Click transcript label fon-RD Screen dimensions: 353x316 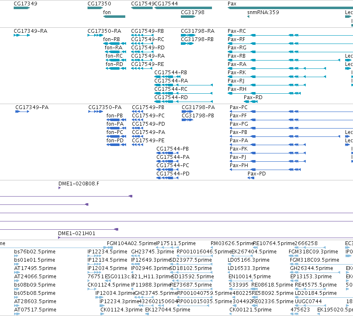(114, 64)
